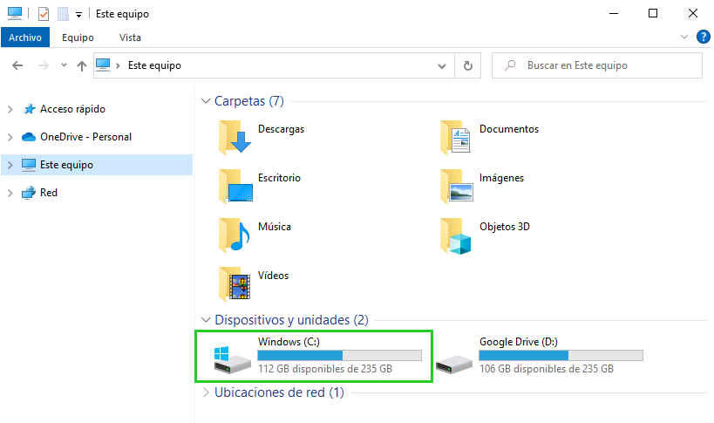Click the Este equipo monitor icon in sidebar
This screenshot has height=423, width=714.
29,165
